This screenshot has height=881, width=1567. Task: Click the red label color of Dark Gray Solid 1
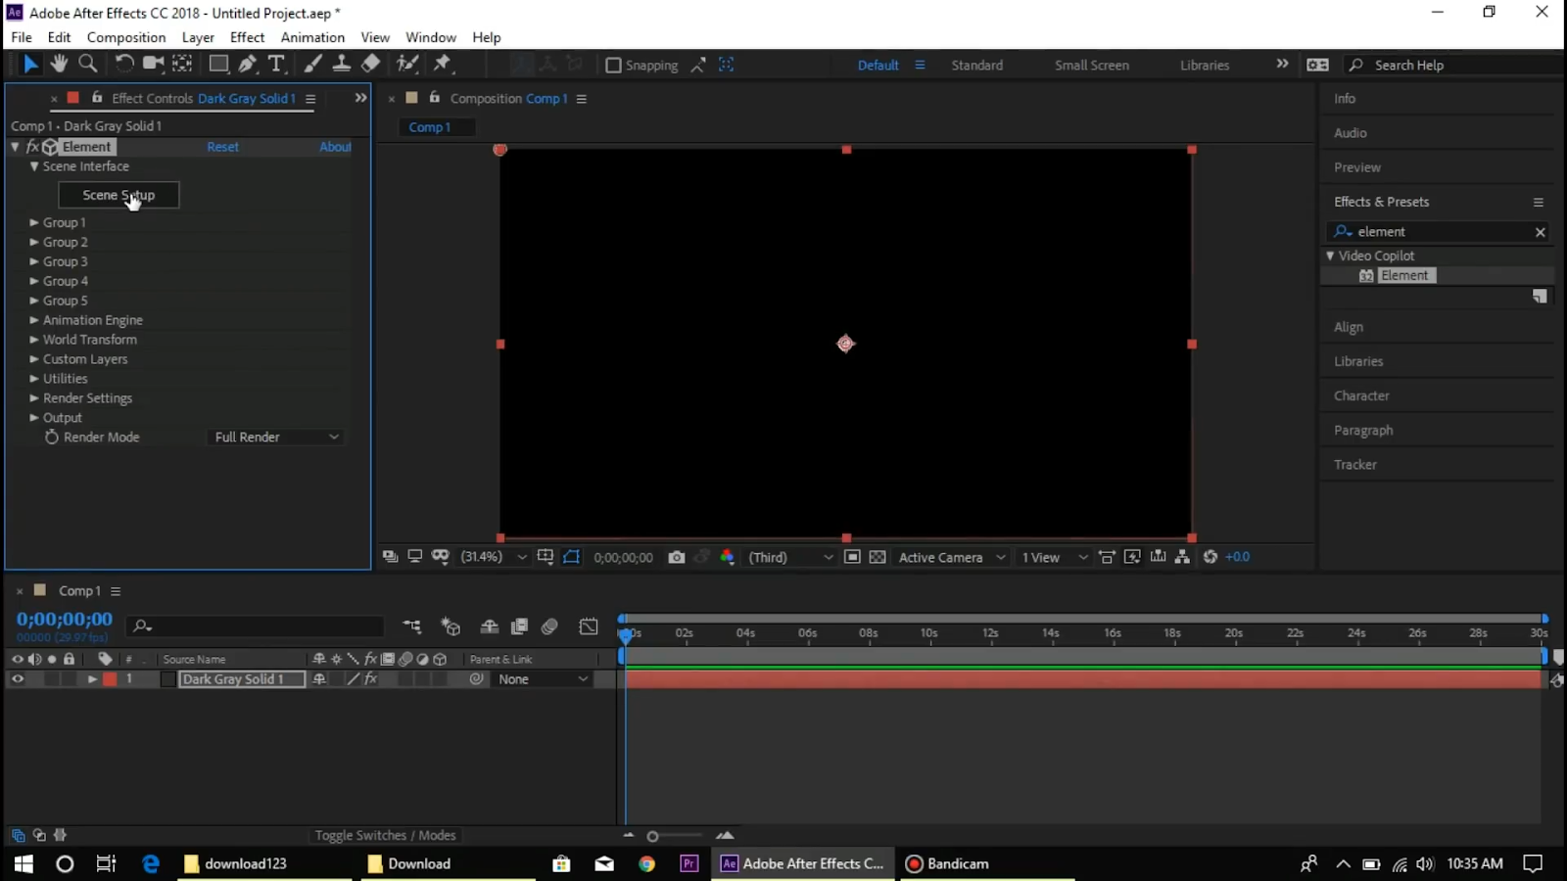click(x=111, y=679)
